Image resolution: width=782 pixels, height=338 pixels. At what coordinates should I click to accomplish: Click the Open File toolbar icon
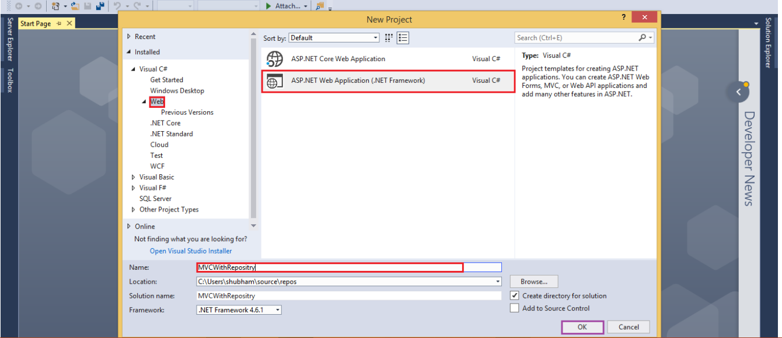(x=75, y=6)
